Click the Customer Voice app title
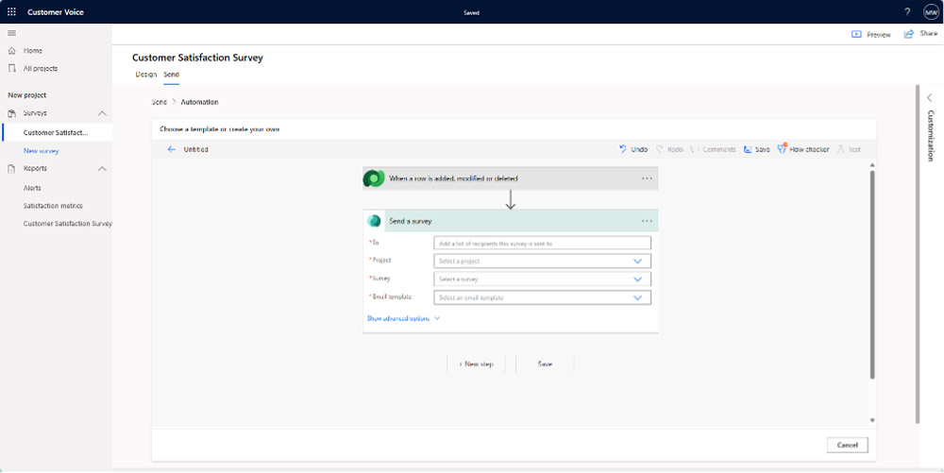The width and height of the screenshot is (944, 473). point(56,12)
